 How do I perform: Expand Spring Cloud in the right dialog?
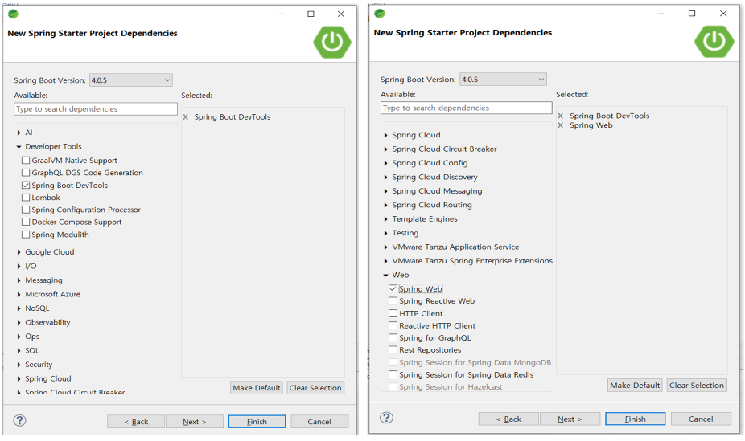tap(386, 135)
